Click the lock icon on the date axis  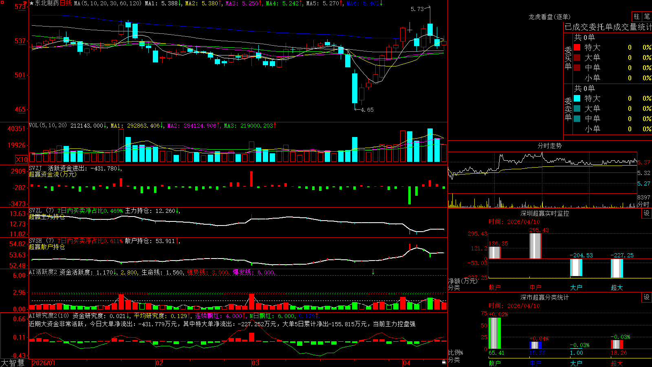444,362
